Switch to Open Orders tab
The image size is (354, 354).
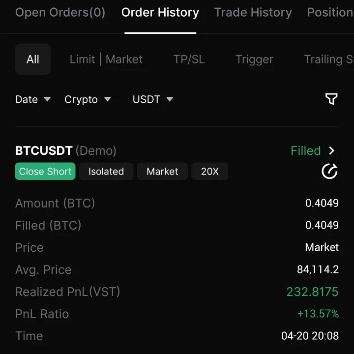click(60, 13)
